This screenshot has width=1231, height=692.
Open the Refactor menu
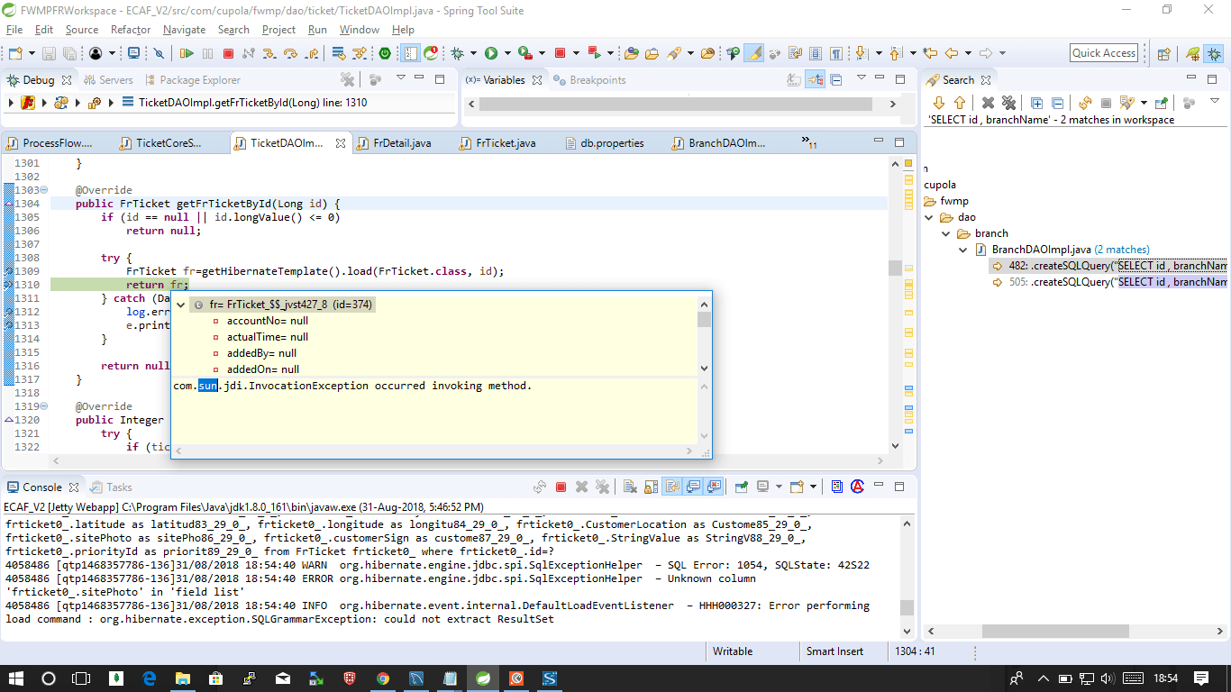point(131,30)
